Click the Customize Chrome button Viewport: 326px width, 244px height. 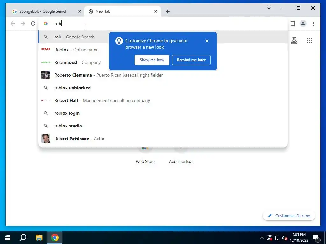coord(289,216)
